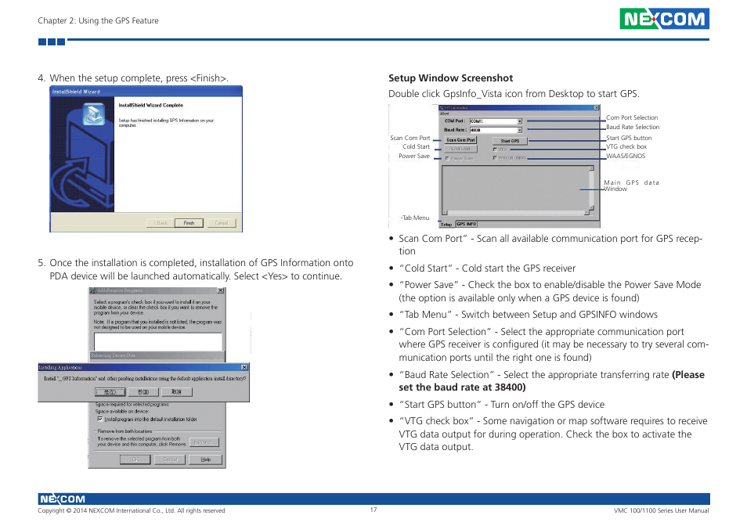Screen dimensions: 747x526
Task: Toggle the VTG checkbox
Action: tap(495, 150)
